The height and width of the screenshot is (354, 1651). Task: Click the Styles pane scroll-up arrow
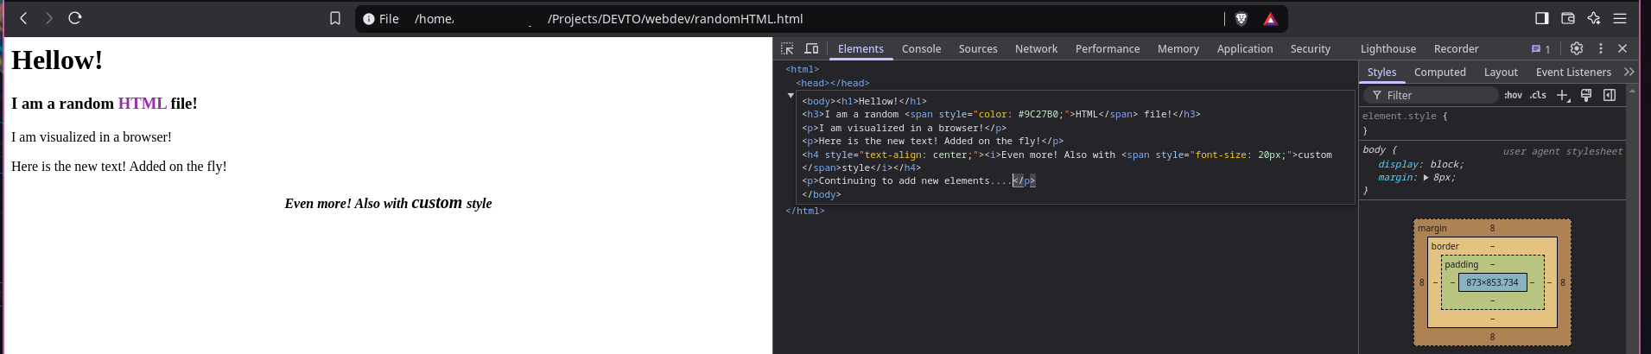1632,90
